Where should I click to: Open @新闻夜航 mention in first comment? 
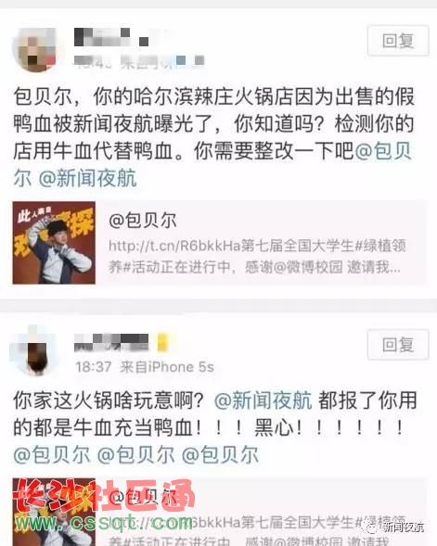[x=87, y=178]
